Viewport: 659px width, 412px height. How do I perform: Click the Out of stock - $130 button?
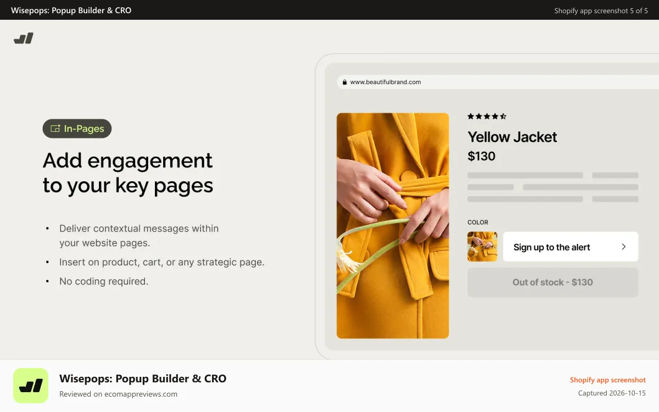tap(553, 282)
